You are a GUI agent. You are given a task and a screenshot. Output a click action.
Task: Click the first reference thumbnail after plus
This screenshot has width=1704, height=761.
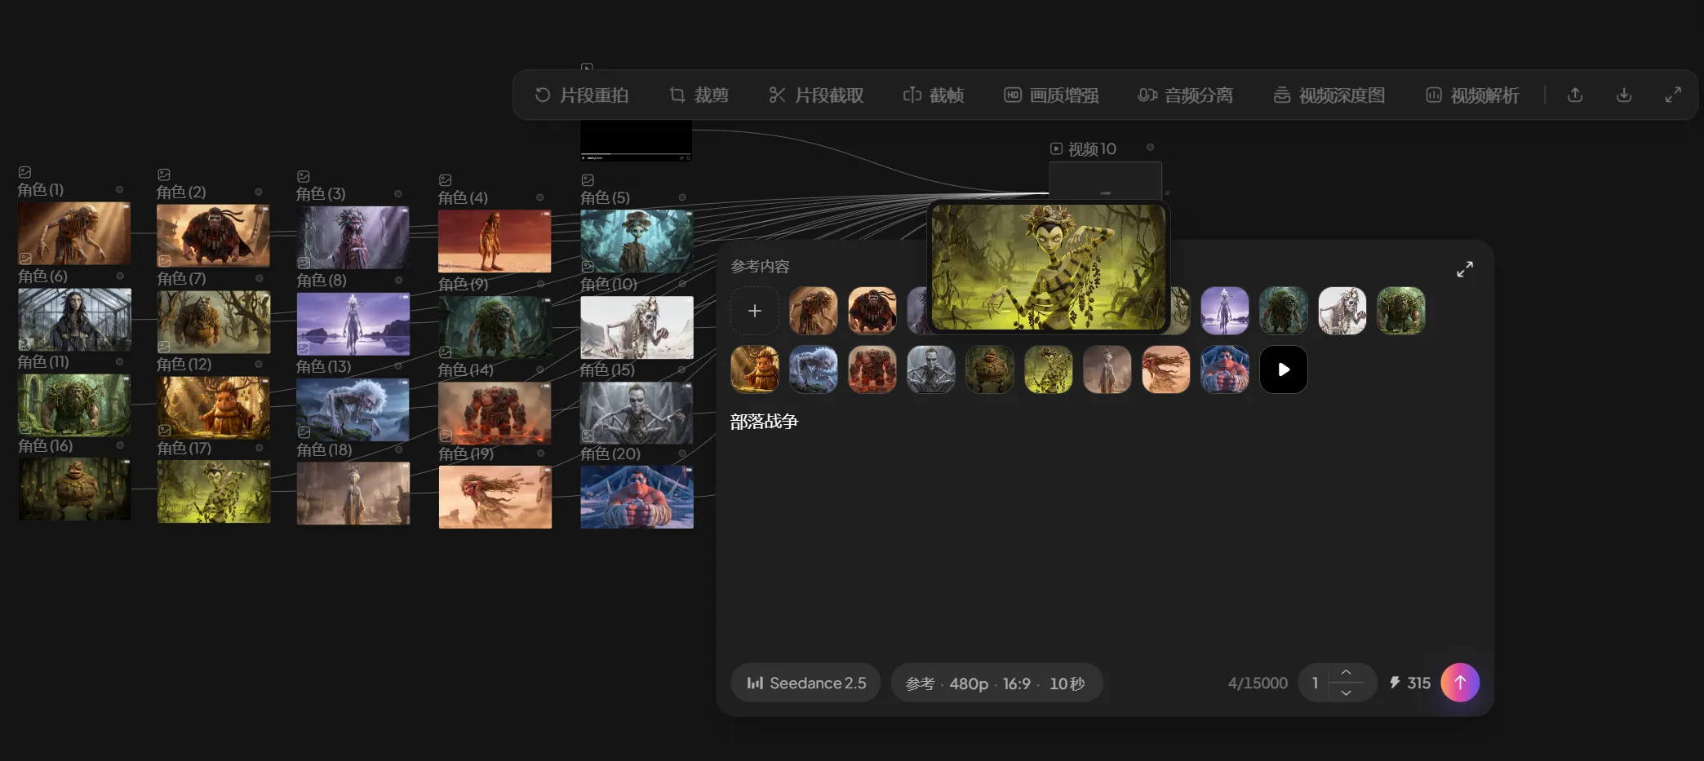point(814,311)
